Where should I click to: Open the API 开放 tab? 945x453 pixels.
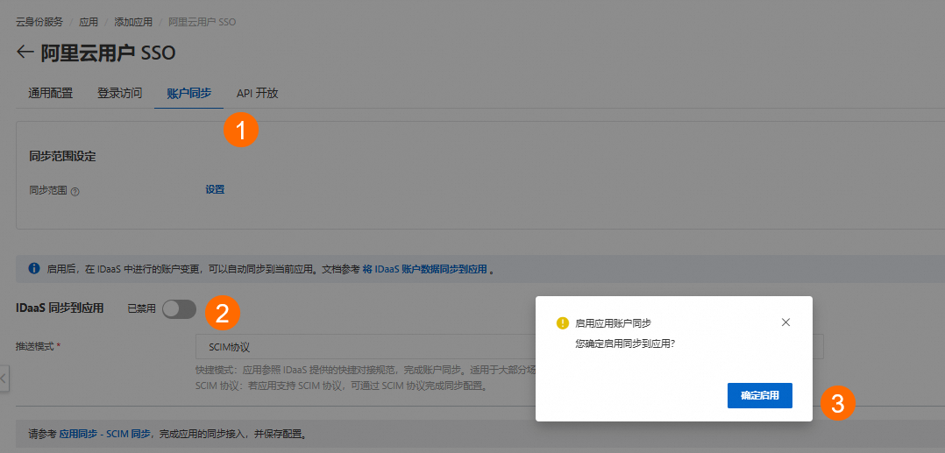258,94
